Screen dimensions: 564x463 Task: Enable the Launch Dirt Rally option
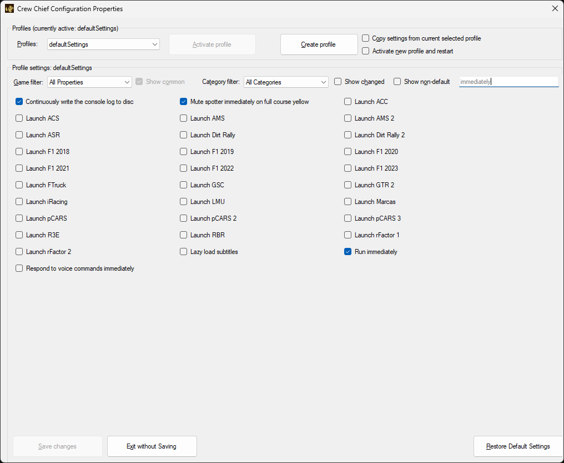183,135
